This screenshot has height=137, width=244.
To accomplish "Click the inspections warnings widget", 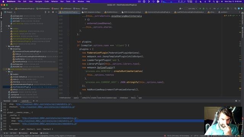I will 230,16.
